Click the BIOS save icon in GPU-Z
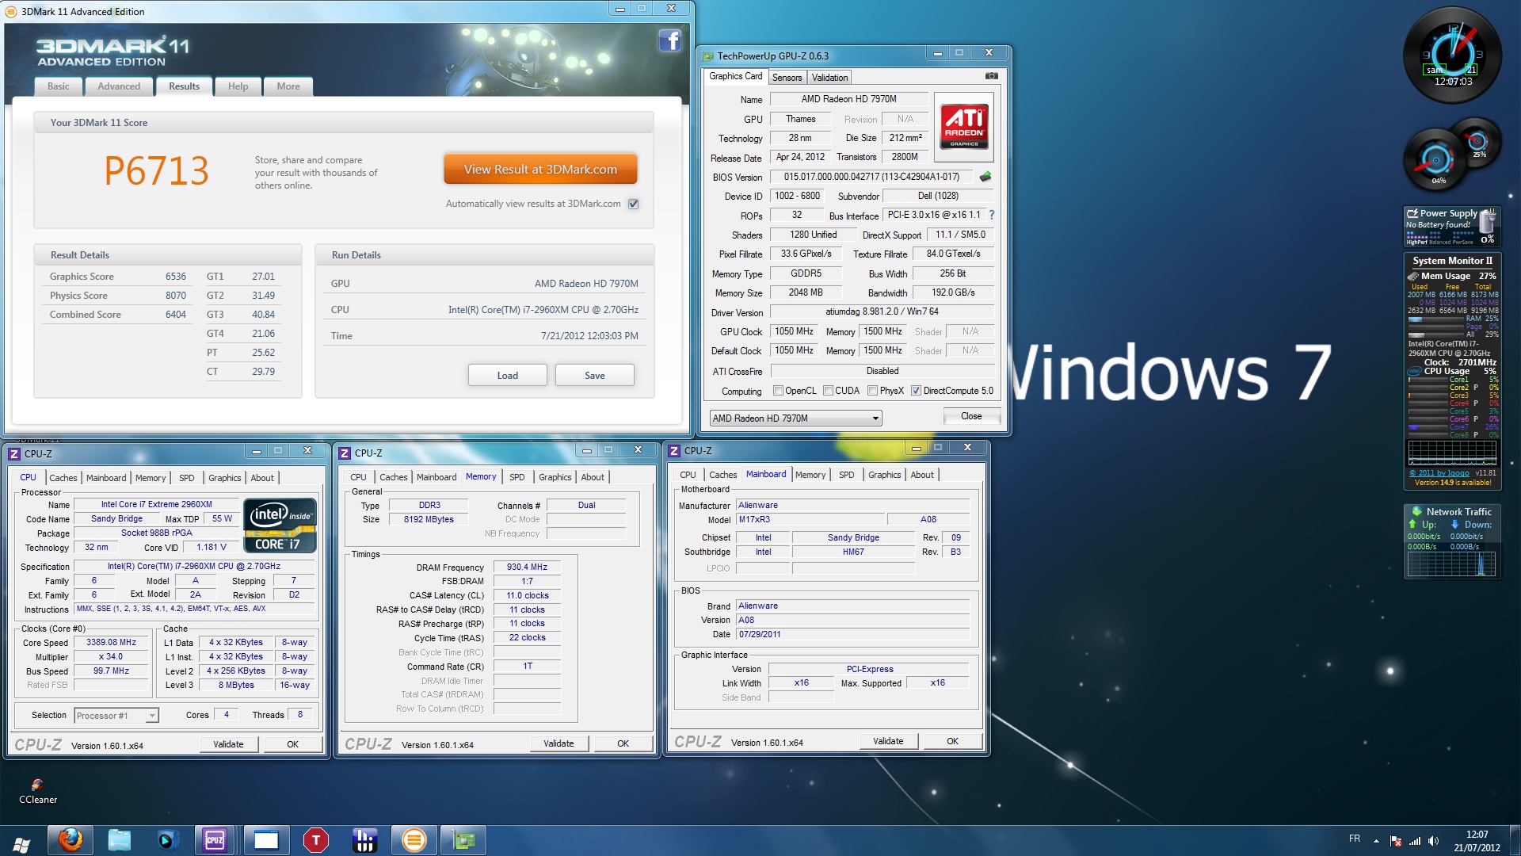The width and height of the screenshot is (1521, 856). point(985,177)
